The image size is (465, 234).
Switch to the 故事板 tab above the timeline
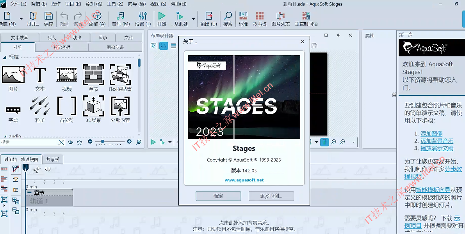click(x=53, y=159)
